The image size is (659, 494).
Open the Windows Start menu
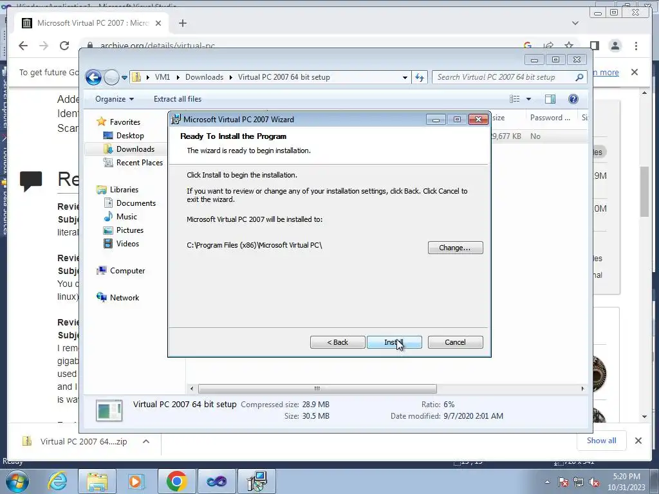pyautogui.click(x=17, y=481)
